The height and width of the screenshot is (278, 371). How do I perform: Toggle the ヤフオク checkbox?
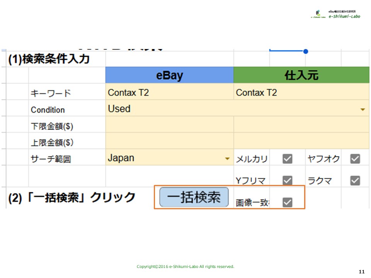point(355,159)
